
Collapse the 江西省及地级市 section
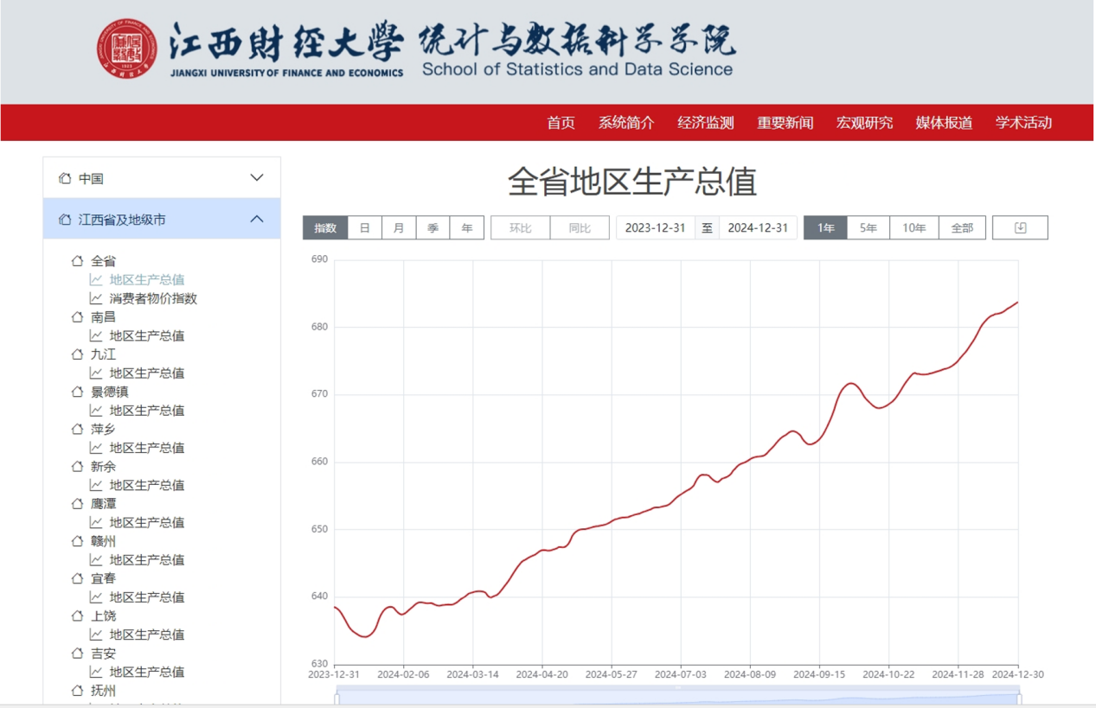257,220
